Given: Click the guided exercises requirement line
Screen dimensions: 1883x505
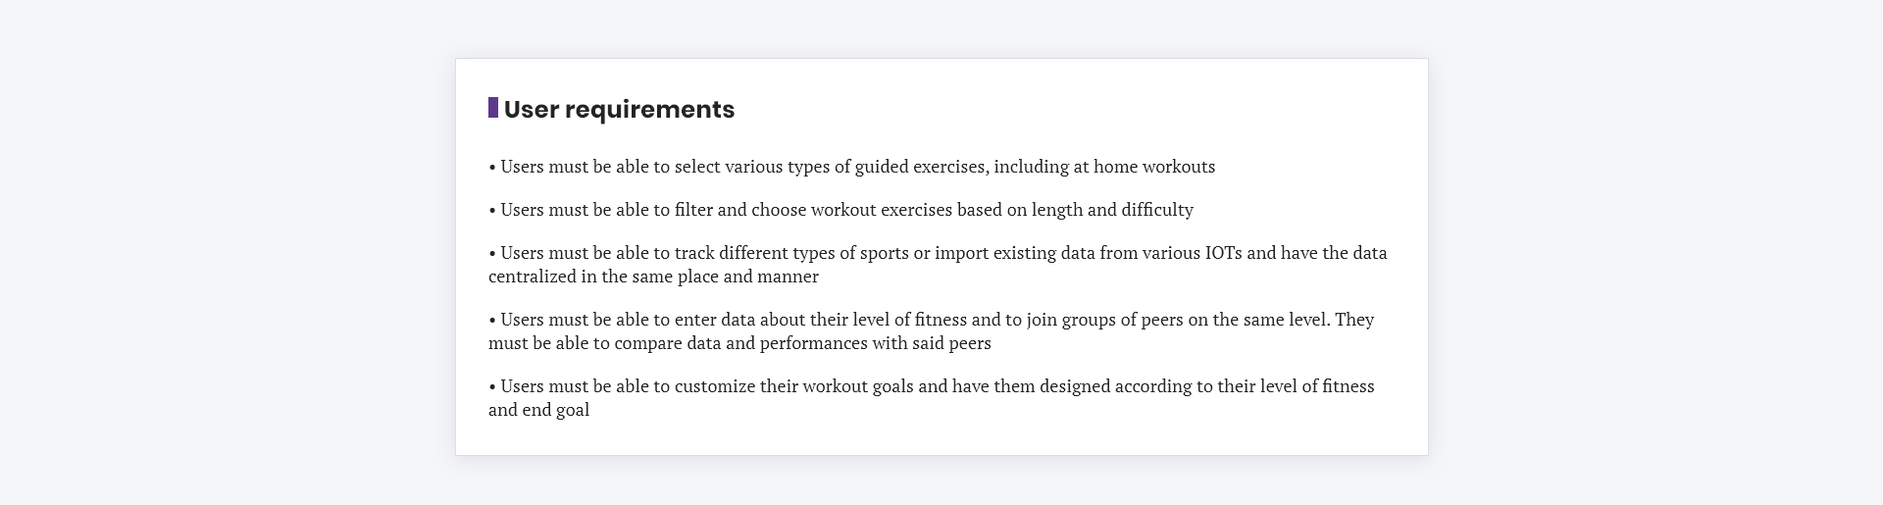Looking at the screenshot, I should [852, 167].
